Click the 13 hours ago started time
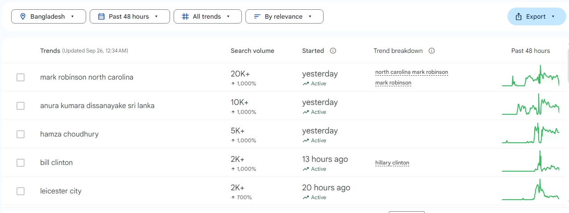The width and height of the screenshot is (569, 213). click(x=325, y=159)
